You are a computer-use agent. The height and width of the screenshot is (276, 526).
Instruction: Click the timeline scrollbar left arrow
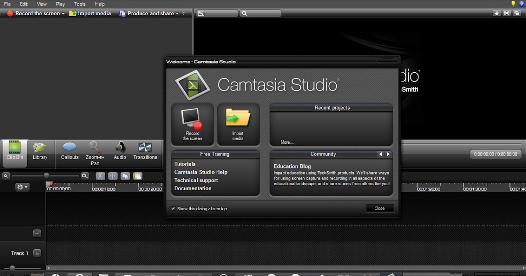pos(48,268)
